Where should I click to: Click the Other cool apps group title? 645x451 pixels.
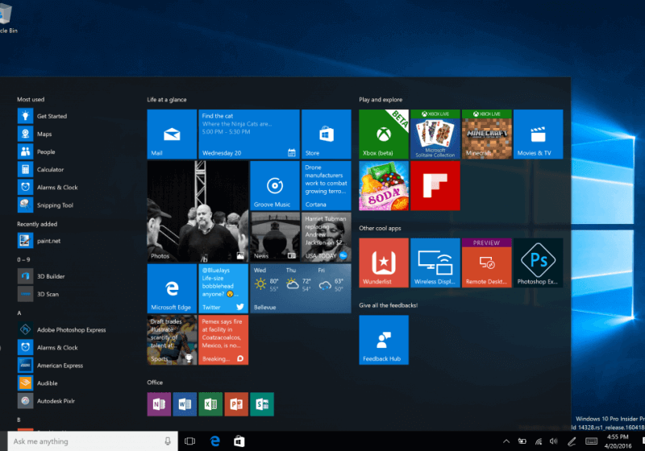click(380, 228)
